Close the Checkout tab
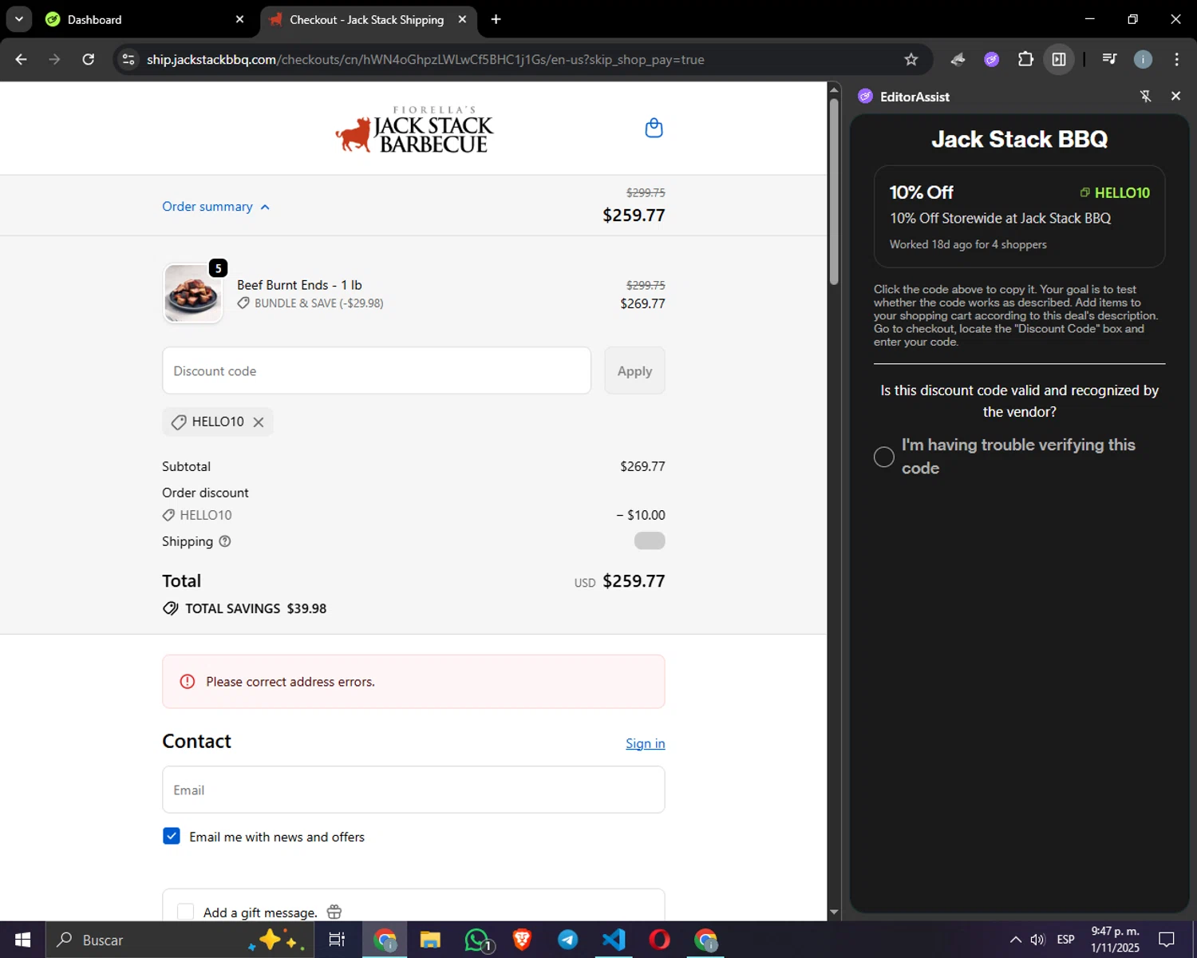The height and width of the screenshot is (958, 1197). tap(462, 19)
